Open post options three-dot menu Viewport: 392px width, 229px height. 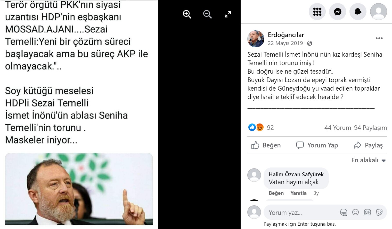379,38
